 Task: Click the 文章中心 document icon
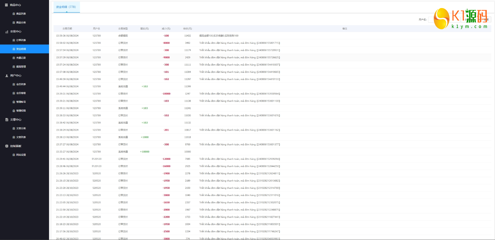[7, 120]
